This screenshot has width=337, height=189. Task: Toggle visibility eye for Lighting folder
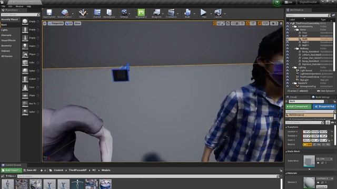288,68
